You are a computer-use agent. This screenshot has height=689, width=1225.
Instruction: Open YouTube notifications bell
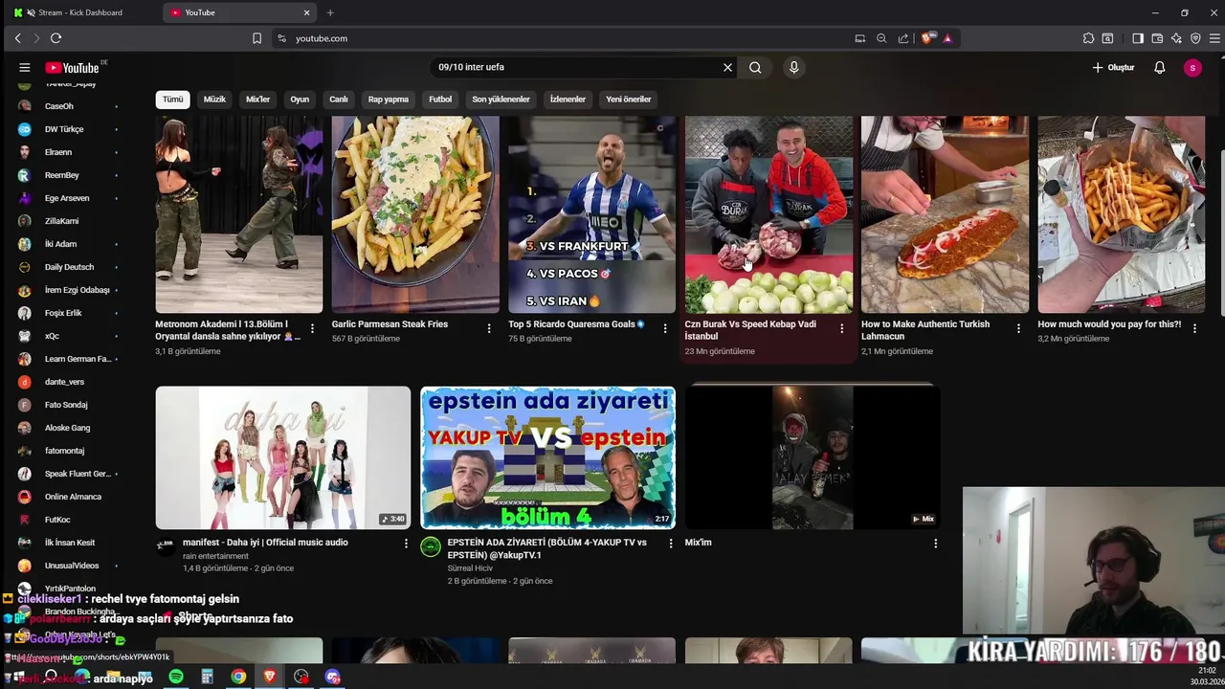pos(1160,67)
